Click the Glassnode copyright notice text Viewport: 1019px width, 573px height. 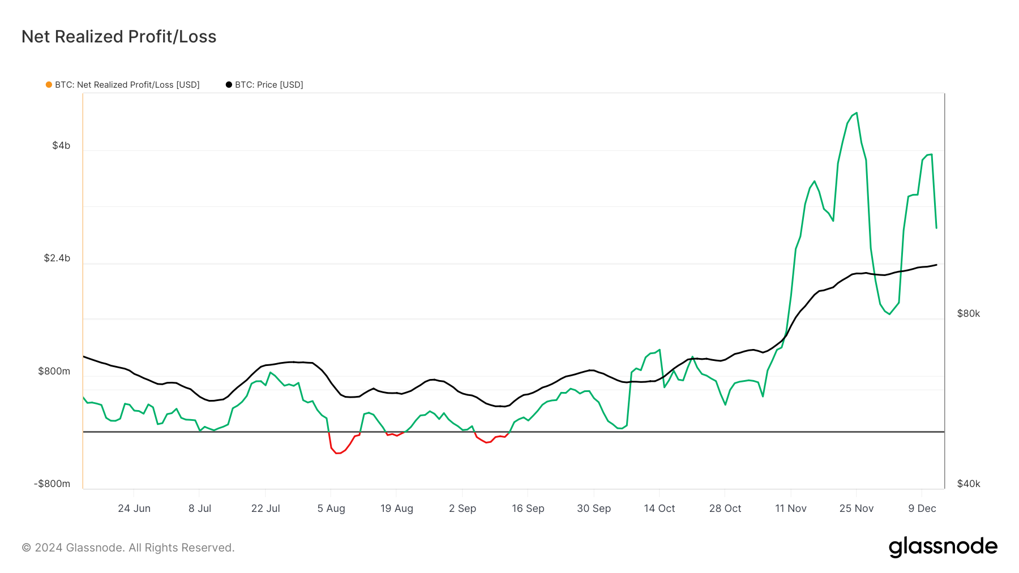tap(128, 548)
